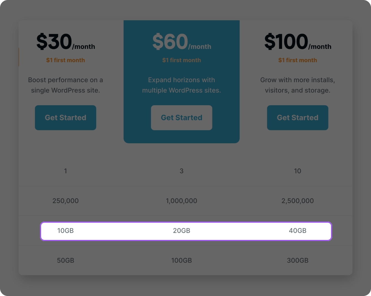Screen dimensions: 371x296
Task: Click the 100GB value in last row
Action: tap(182, 260)
